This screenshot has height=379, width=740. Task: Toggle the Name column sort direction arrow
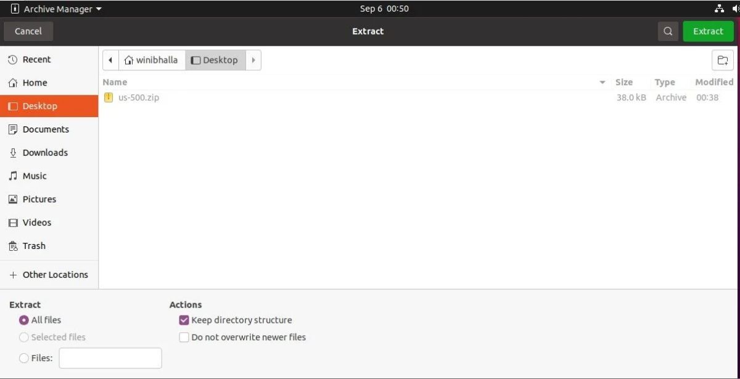[602, 82]
